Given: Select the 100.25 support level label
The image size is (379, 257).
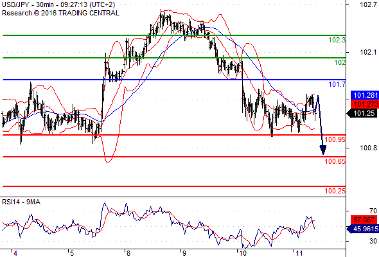Looking at the screenshot, I should pos(335,191).
